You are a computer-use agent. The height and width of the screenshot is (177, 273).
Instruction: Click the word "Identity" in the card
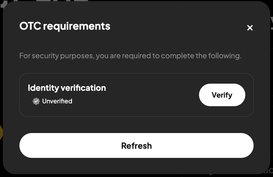[x=43, y=88]
